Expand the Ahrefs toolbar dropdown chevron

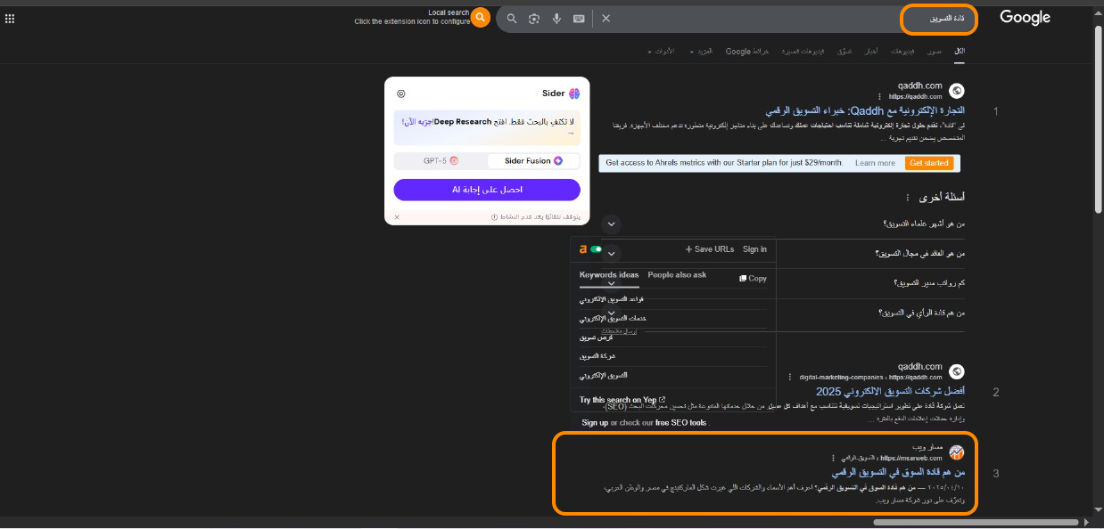pos(612,253)
